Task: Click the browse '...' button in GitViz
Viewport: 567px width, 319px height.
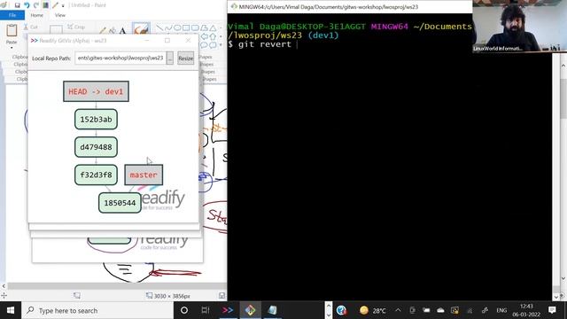Action: [x=170, y=58]
